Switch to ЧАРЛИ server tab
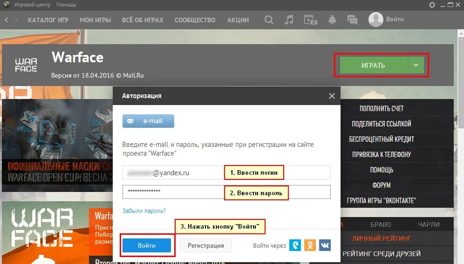The width and height of the screenshot is (464, 264). pyautogui.click(x=429, y=224)
